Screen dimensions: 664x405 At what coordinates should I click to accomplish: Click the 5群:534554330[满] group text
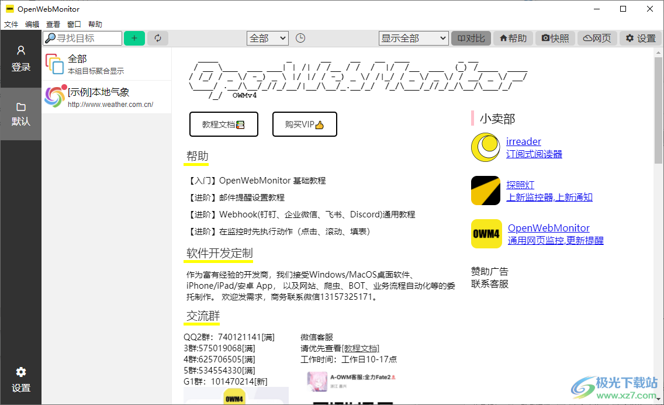click(x=219, y=371)
